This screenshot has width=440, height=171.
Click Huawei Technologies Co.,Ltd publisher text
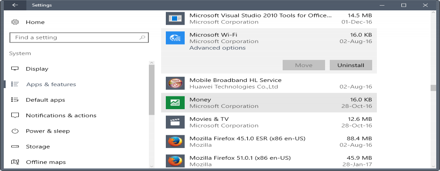(x=234, y=87)
